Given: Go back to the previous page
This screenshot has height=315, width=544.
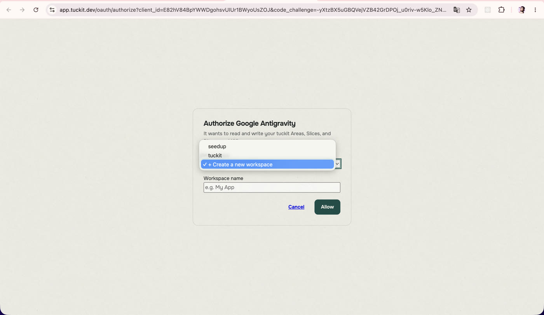Looking at the screenshot, I should click(x=9, y=10).
